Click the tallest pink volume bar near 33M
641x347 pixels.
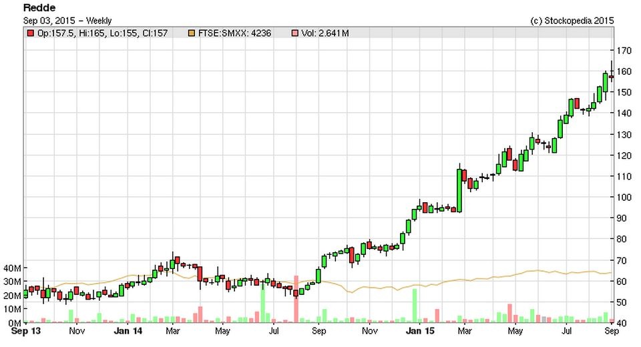296,299
